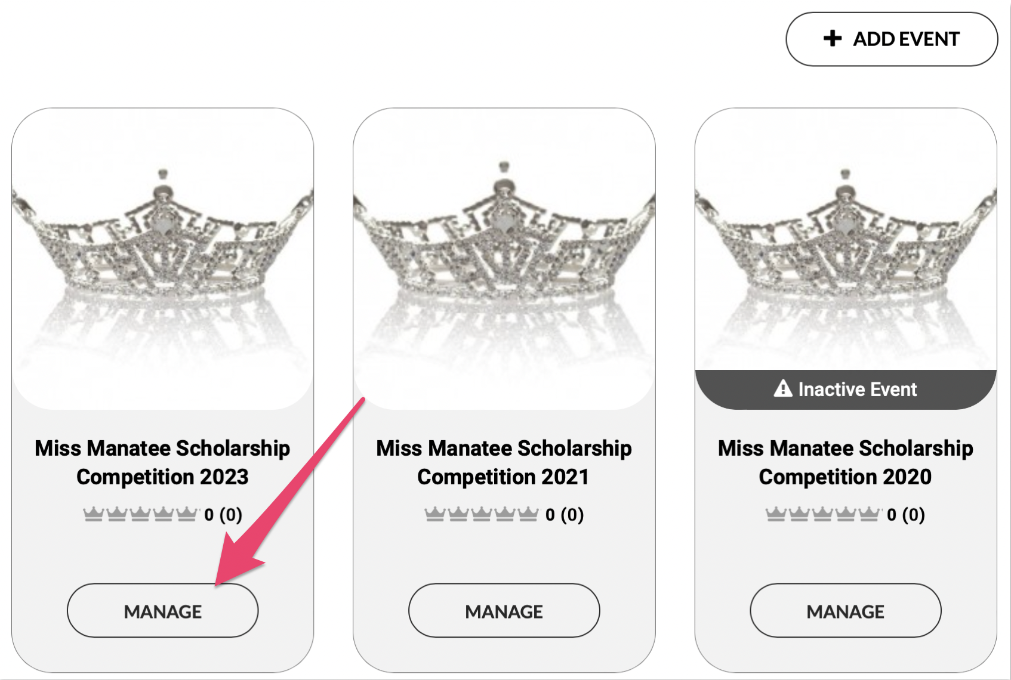Click the Inactive Event warning triangle icon

(782, 389)
